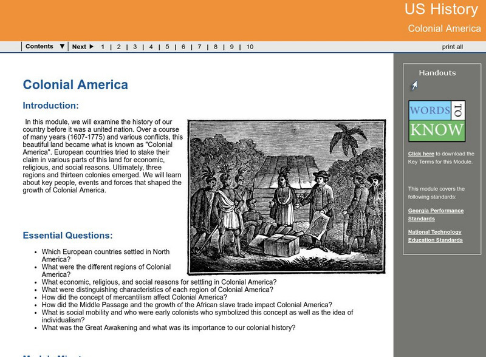This screenshot has height=357, width=486.
Task: Jump to page 8
Action: [216, 47]
